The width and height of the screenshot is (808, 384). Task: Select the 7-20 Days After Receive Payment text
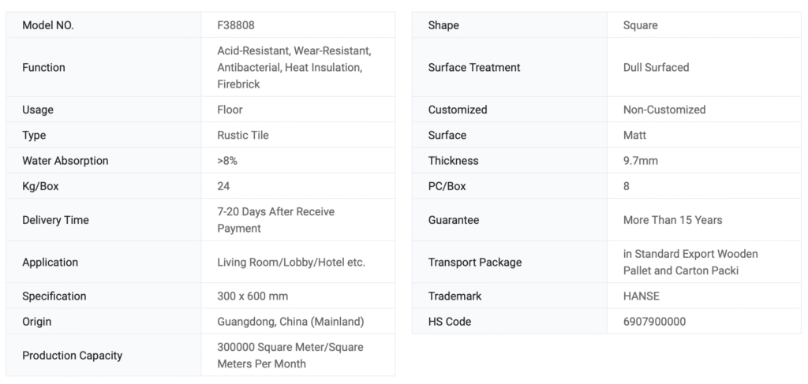[275, 220]
